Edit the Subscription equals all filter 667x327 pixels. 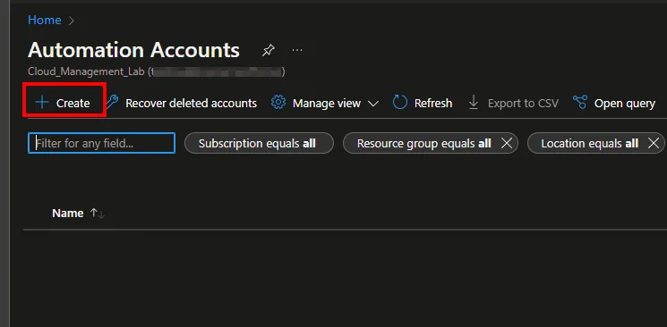click(x=259, y=144)
